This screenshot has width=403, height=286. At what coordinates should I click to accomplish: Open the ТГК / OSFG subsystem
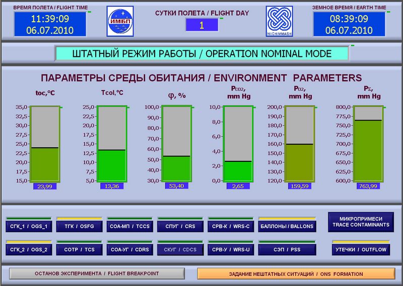pyautogui.click(x=79, y=226)
